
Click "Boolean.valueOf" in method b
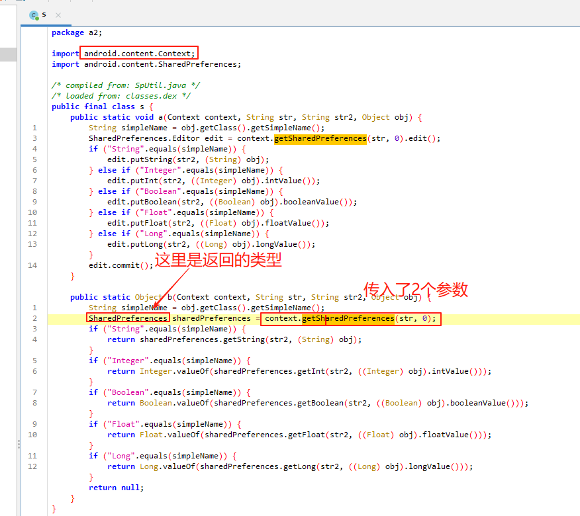pyautogui.click(x=174, y=404)
